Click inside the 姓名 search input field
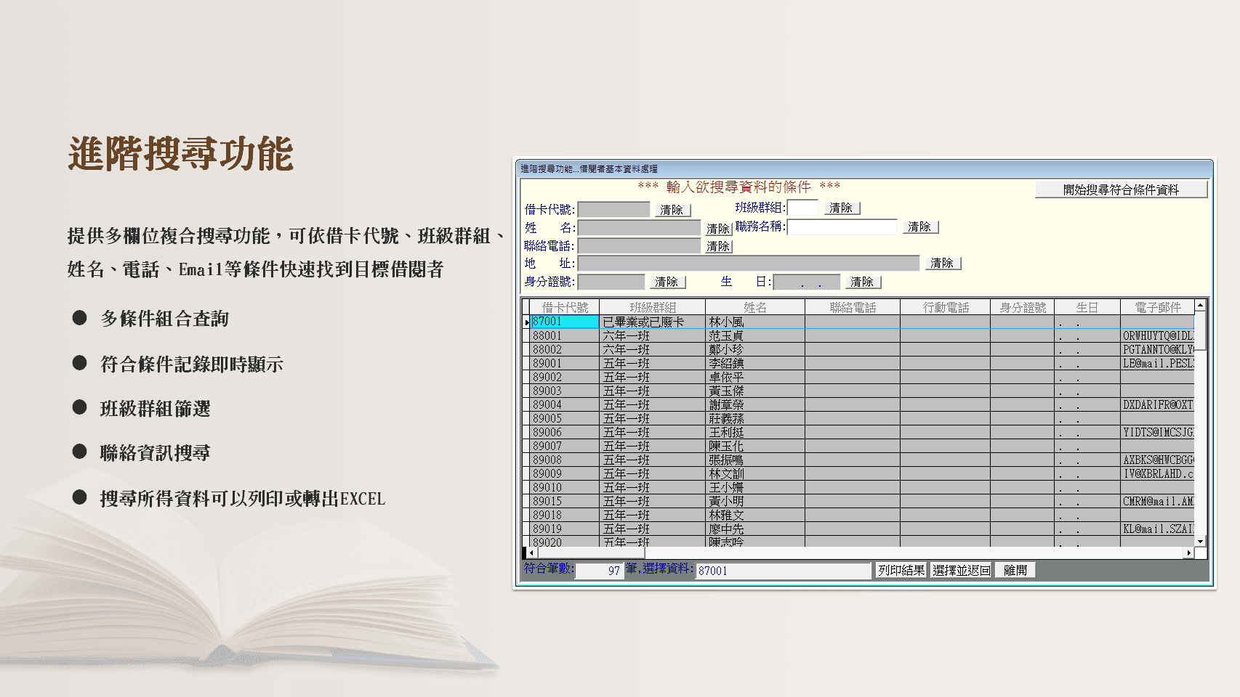Viewport: 1240px width, 697px height. coord(637,227)
